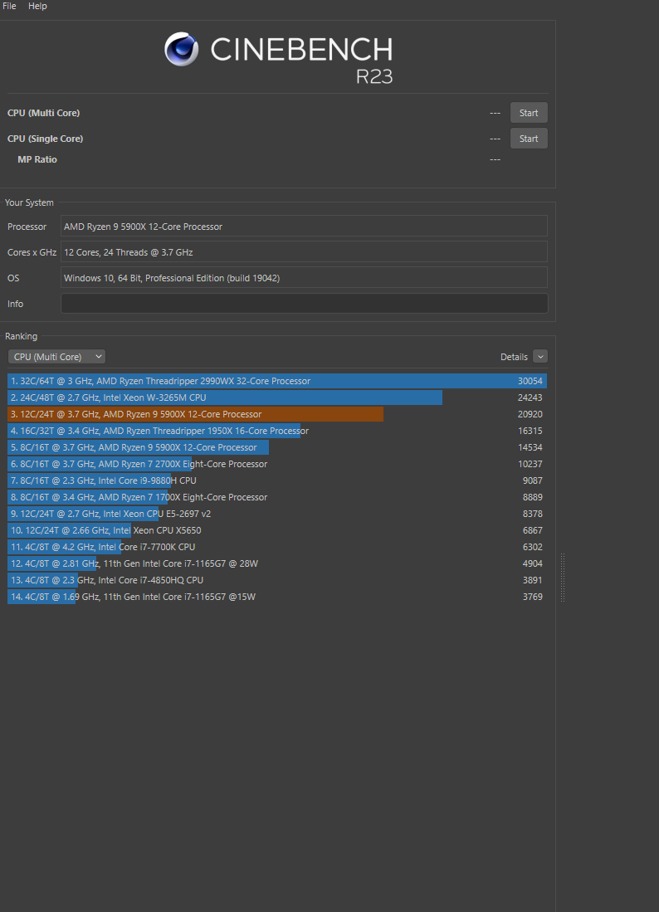Screen dimensions: 659x912
Task: Select the Threadripper 2990WX ranking row
Action: tap(277, 381)
